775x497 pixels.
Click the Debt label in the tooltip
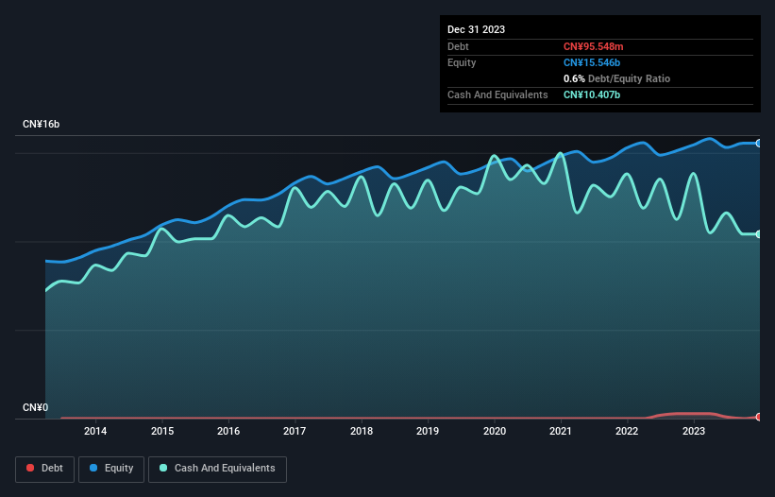coord(458,46)
